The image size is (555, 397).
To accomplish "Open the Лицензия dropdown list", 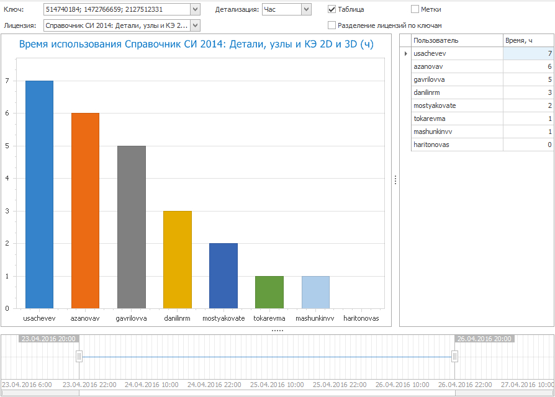I will coord(195,25).
